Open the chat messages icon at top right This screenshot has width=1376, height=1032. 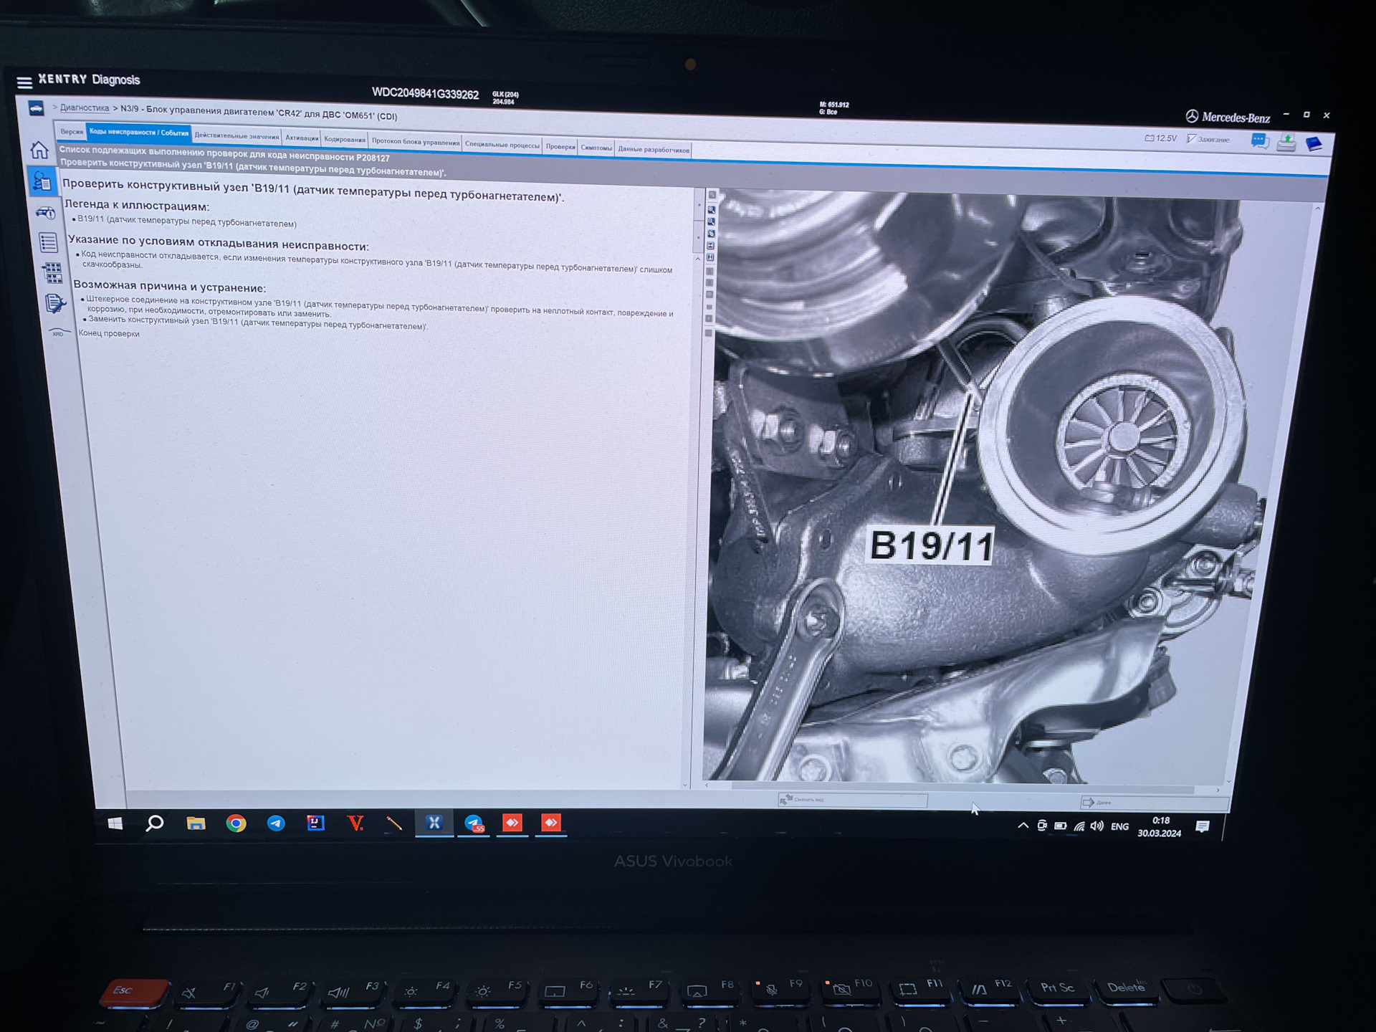pyautogui.click(x=1259, y=141)
